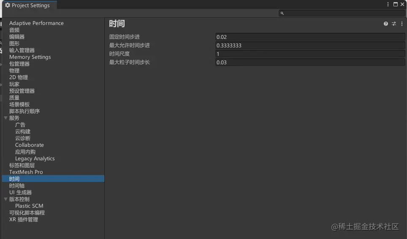Open Memory Settings

30,57
